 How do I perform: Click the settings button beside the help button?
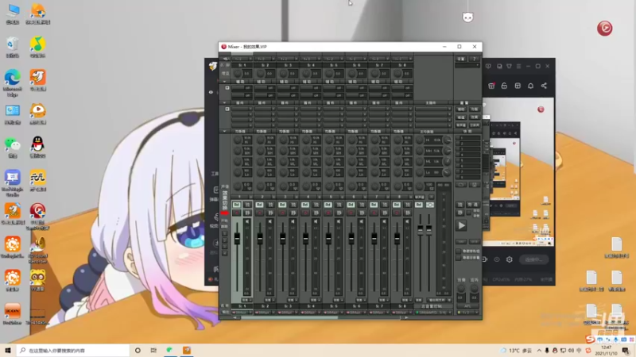(x=461, y=59)
